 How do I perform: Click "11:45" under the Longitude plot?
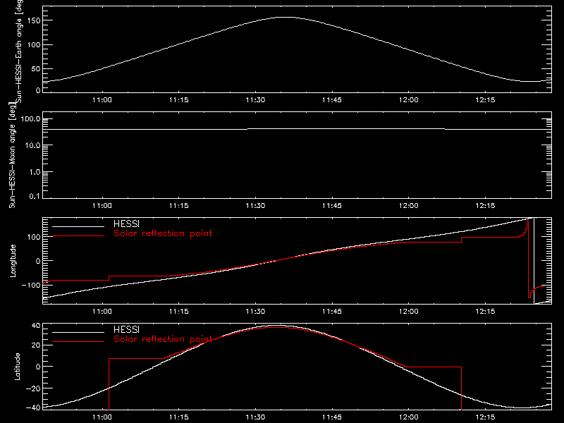[331, 312]
